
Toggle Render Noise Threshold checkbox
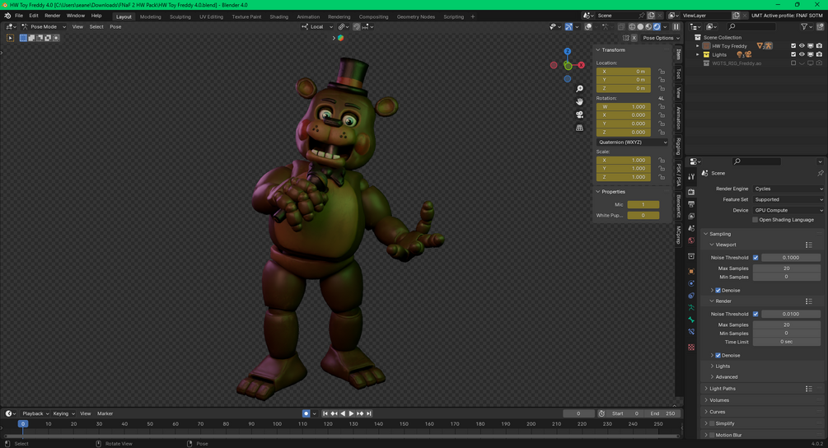click(755, 314)
